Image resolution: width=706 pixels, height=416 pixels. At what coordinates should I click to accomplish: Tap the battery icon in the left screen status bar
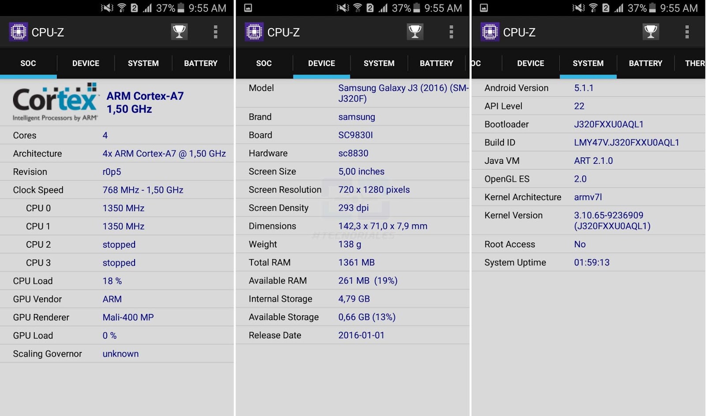pos(181,8)
